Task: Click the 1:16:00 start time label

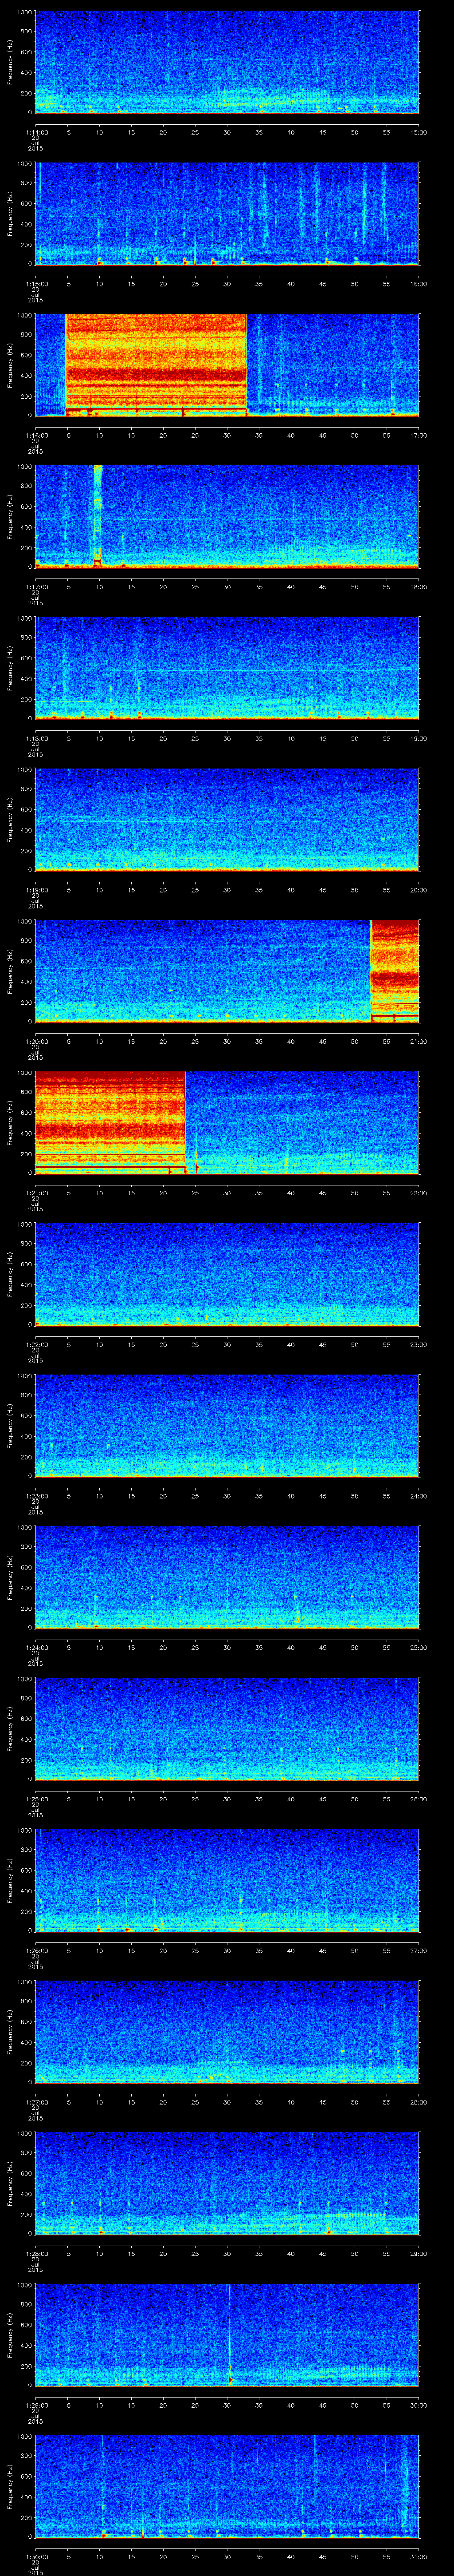Action: pos(36,435)
